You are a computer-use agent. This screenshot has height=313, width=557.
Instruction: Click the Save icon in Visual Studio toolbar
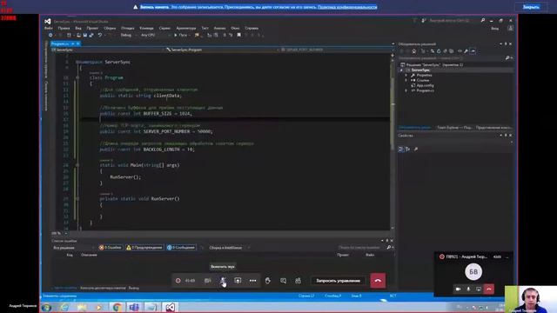(85, 35)
